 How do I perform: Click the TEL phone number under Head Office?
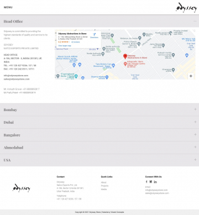pyautogui.click(x=20, y=65)
